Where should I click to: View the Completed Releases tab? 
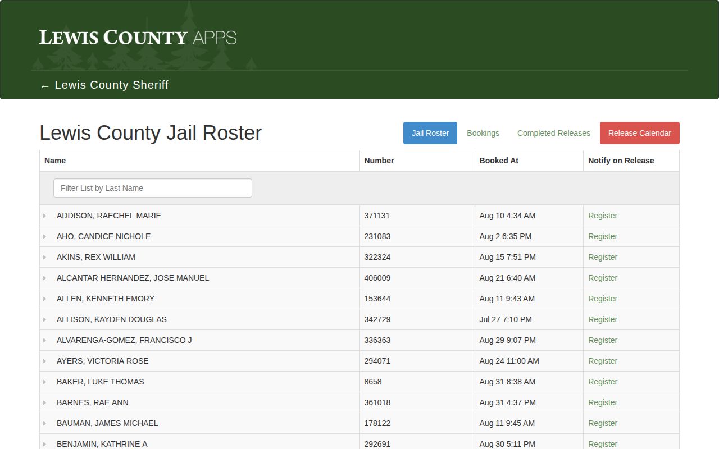coord(554,133)
